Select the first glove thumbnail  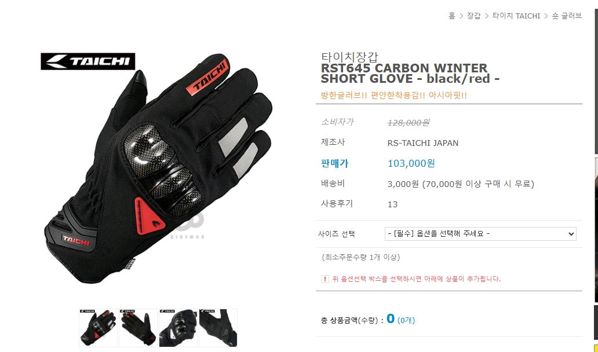pos(99,328)
